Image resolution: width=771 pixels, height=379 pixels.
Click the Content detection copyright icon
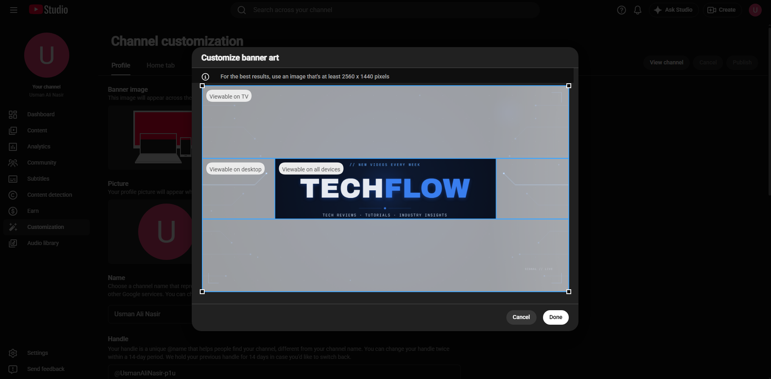coord(13,195)
